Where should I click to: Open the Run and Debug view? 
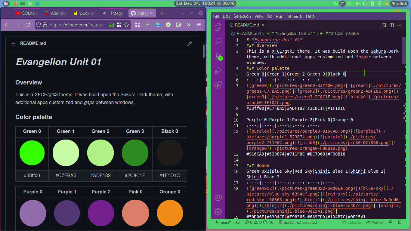(218, 70)
